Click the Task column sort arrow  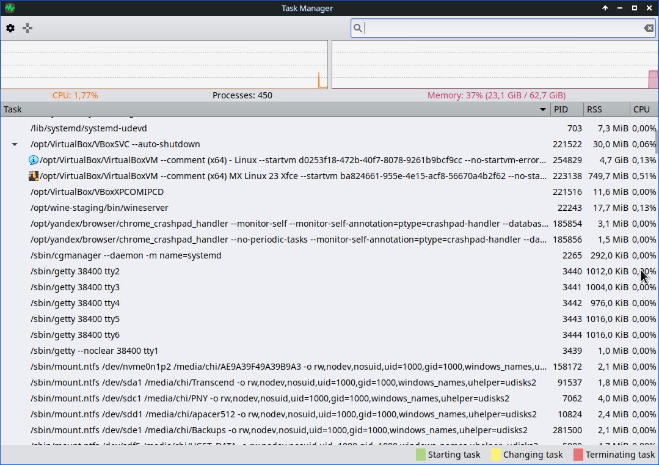click(542, 110)
